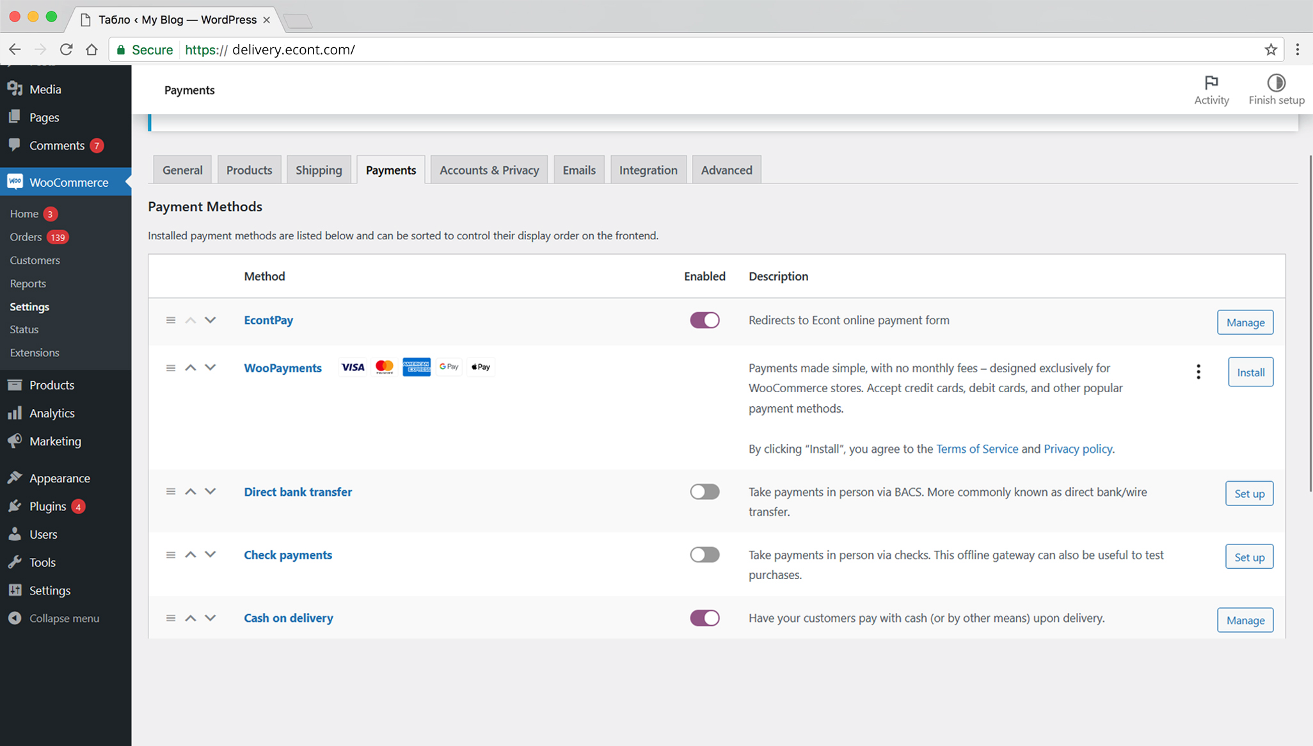Click the Tools wrench icon
The image size is (1313, 746).
15,562
